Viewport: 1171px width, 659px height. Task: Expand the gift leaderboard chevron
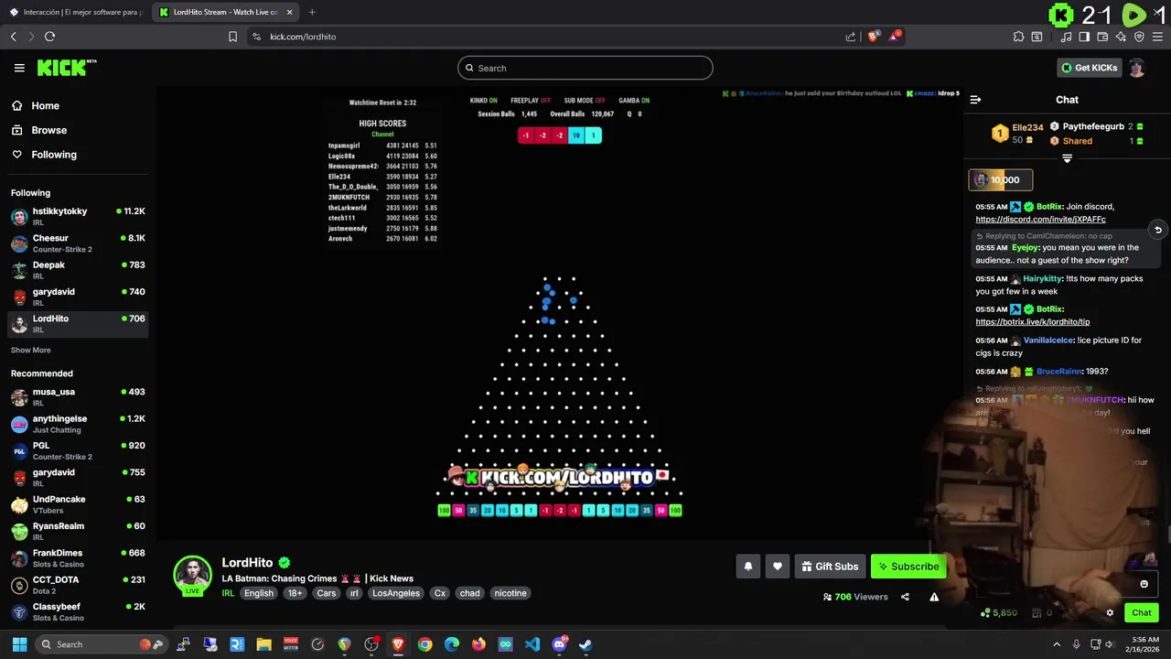(x=1067, y=158)
